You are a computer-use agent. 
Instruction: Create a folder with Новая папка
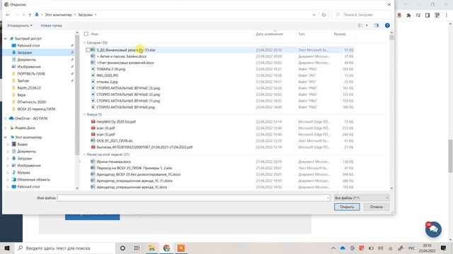coord(51,25)
